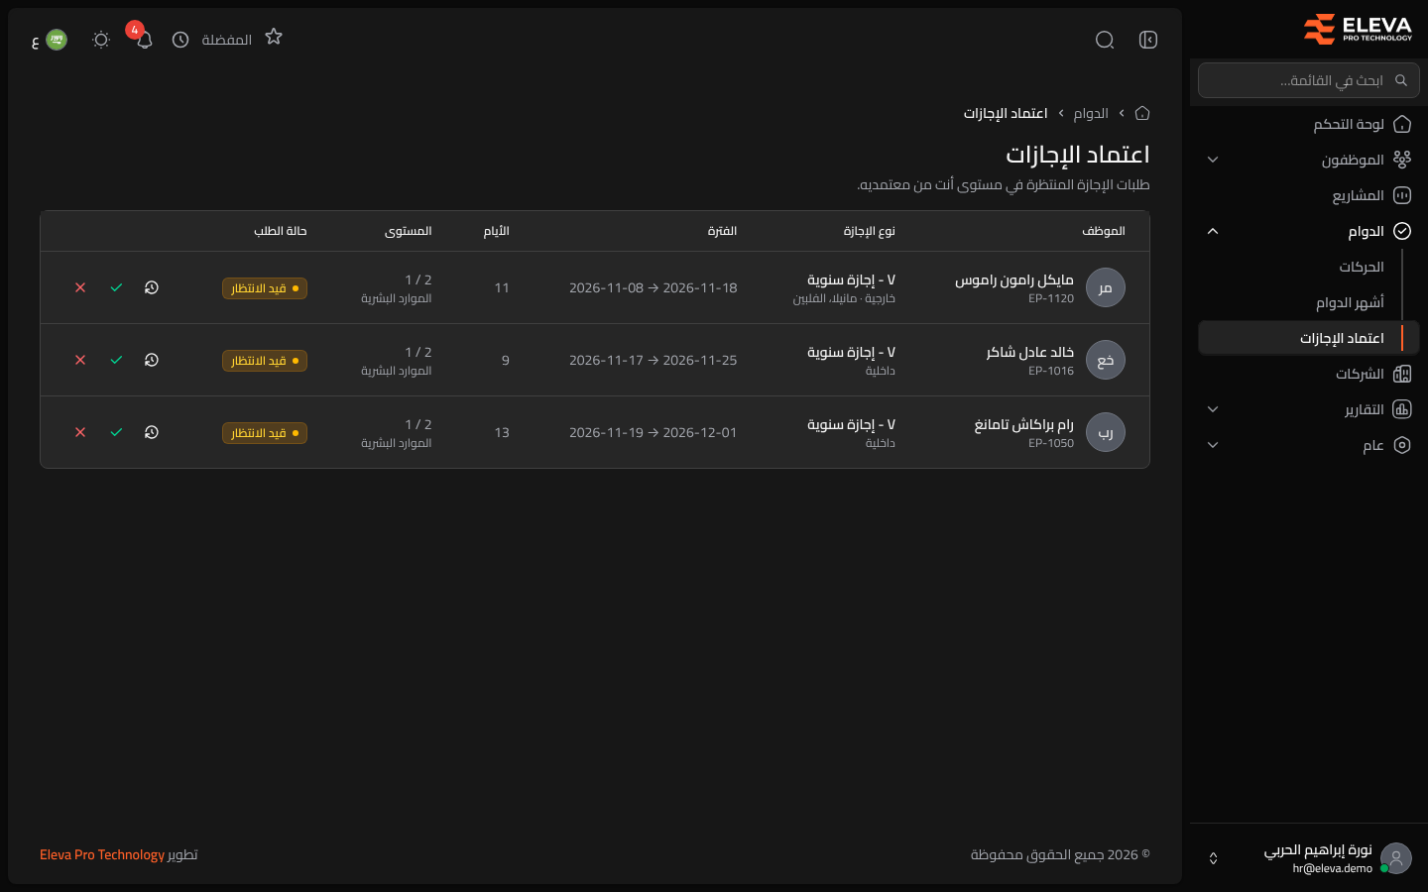Expand the عام menu chevron
The image size is (1428, 892).
[x=1213, y=445]
